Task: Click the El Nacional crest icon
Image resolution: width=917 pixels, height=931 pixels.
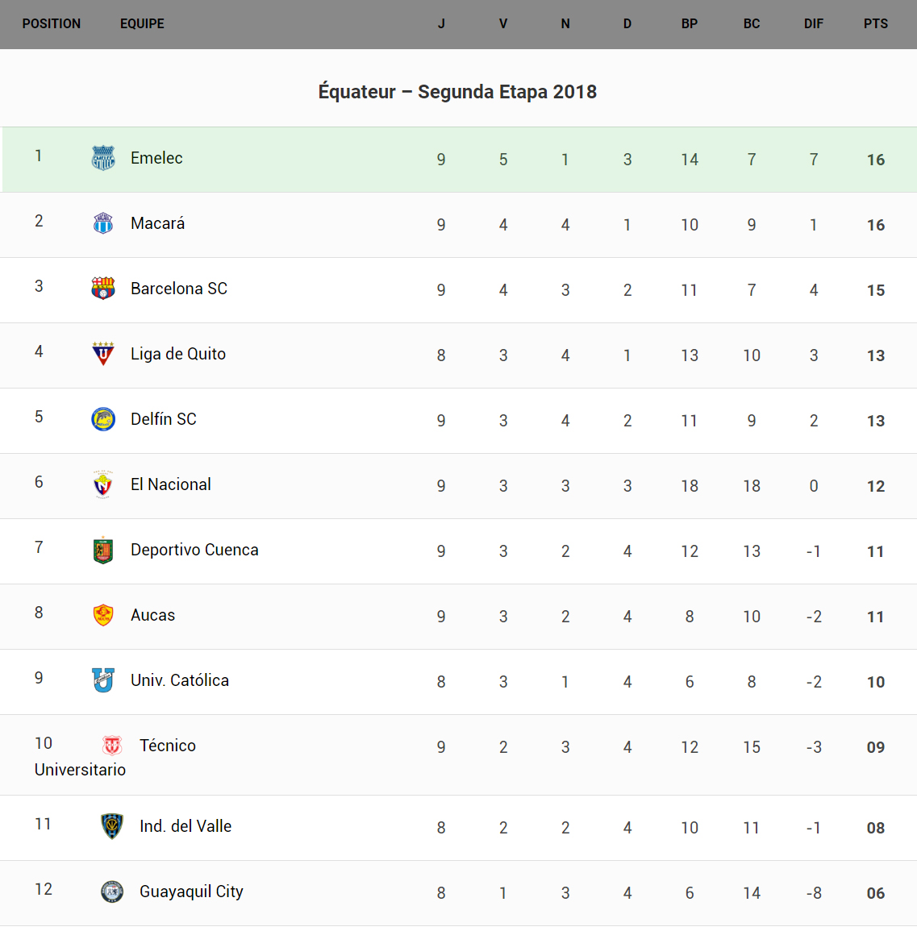Action: pos(103,484)
